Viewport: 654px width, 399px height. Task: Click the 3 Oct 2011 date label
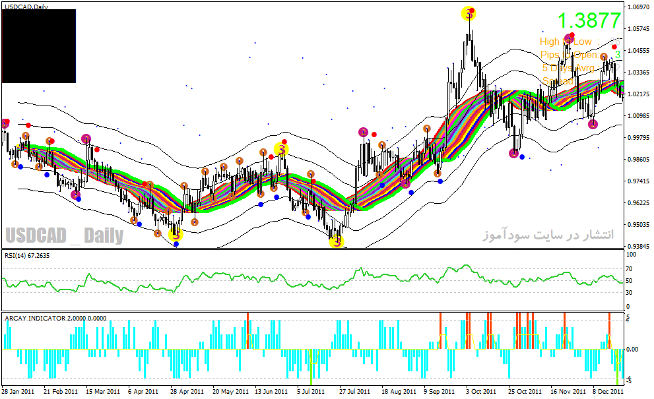[481, 392]
